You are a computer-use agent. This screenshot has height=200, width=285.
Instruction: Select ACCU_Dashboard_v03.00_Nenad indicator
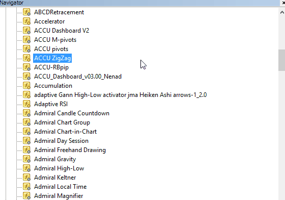(x=78, y=77)
